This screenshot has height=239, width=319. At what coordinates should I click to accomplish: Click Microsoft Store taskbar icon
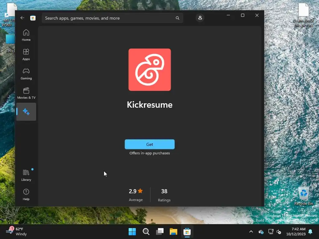(x=187, y=232)
